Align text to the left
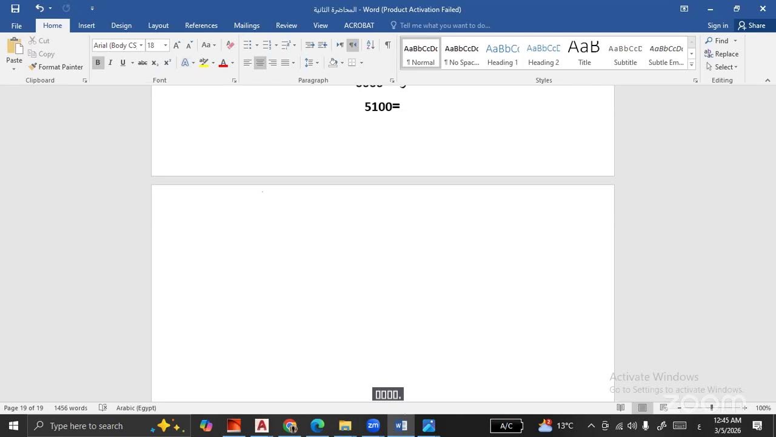The image size is (776, 437). (247, 63)
